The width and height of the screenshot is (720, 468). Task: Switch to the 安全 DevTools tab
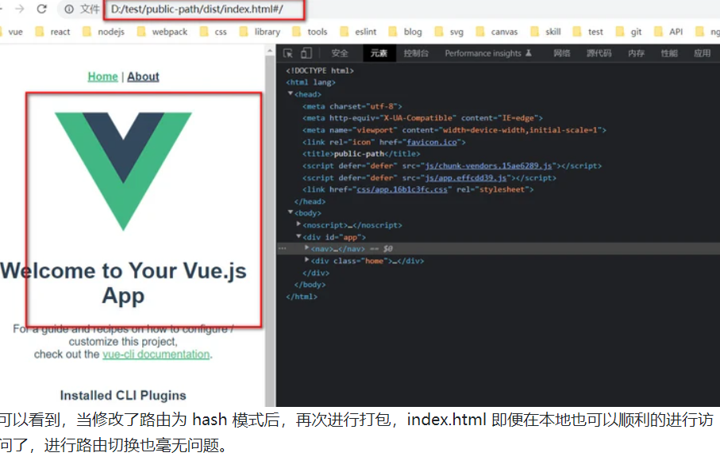[x=340, y=53]
